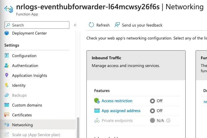Click the feedback person icon

click(117, 25)
